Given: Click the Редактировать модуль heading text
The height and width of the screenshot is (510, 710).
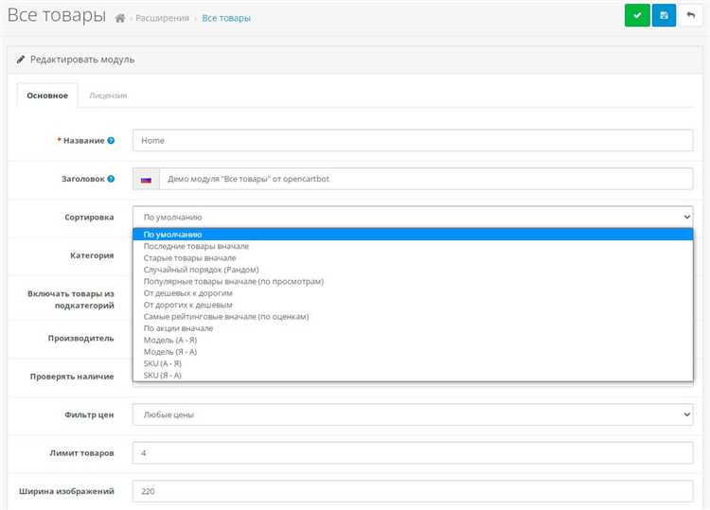Looking at the screenshot, I should pos(82,60).
